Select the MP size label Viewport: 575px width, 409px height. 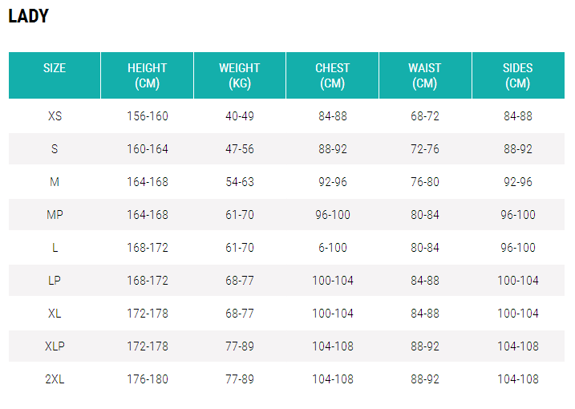55,215
